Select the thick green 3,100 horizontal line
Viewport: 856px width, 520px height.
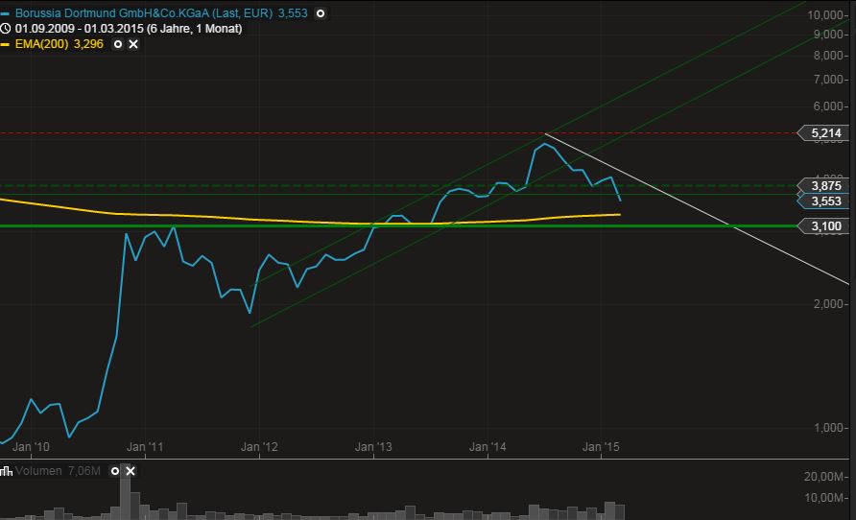pos(398,225)
